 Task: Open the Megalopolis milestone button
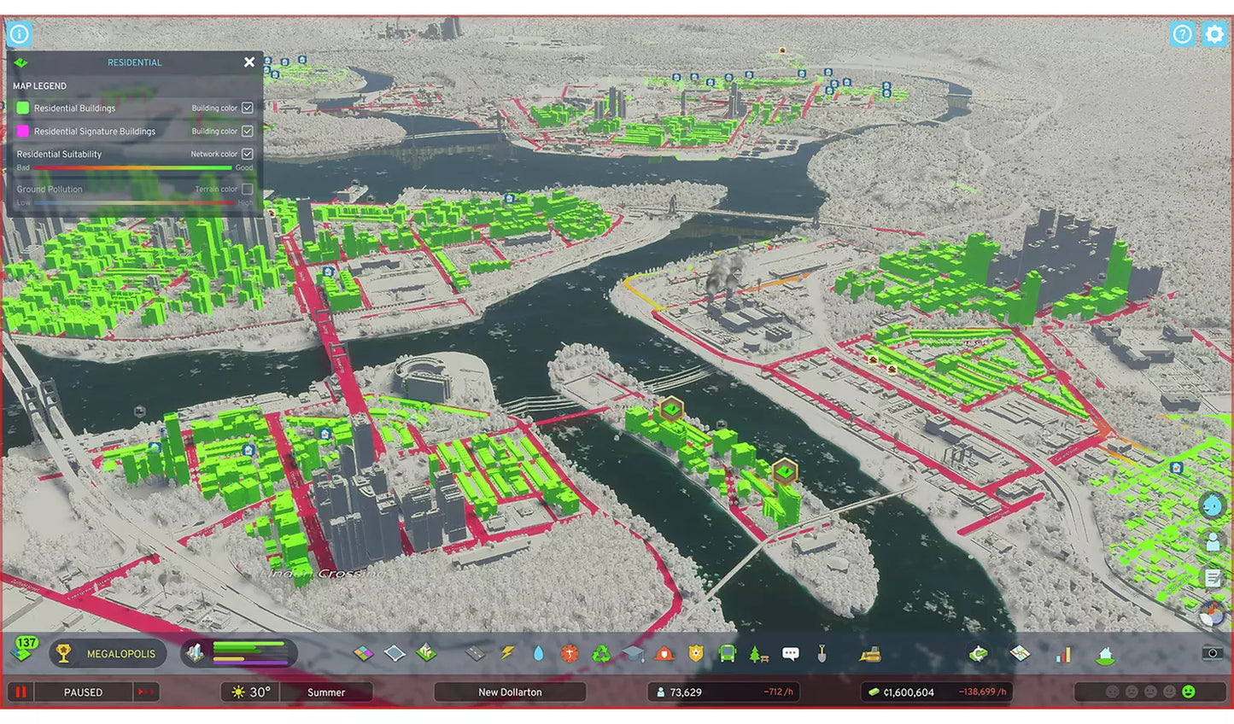[x=108, y=654]
